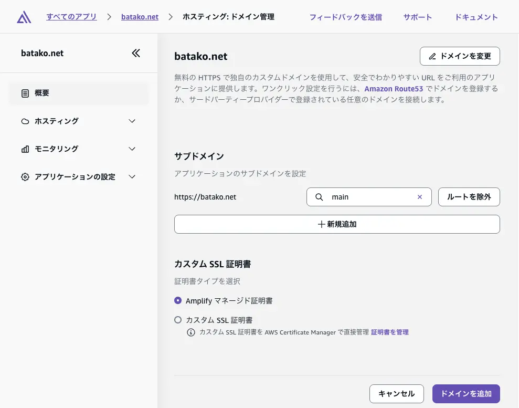
Task: Clear the main subdomain with the × icon
Action: click(x=420, y=197)
